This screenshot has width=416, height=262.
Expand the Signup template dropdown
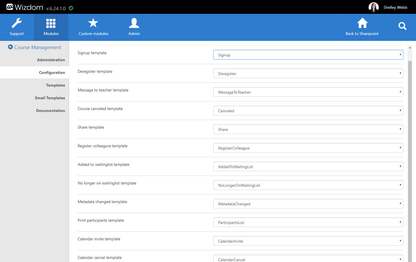click(x=308, y=55)
